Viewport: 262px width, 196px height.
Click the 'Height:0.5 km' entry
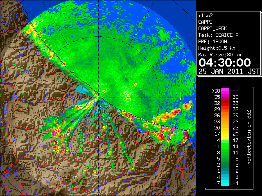[217, 48]
